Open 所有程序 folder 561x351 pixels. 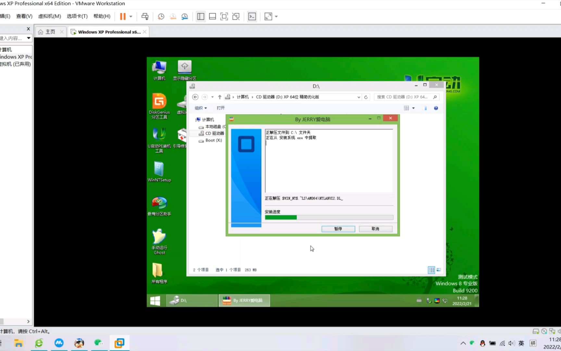(x=159, y=273)
